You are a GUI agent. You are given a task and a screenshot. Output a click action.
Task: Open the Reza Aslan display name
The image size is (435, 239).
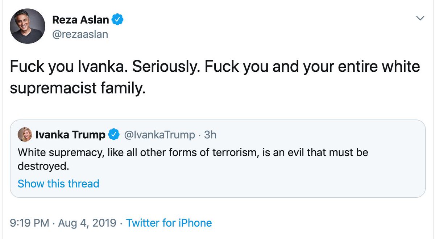[x=80, y=20]
